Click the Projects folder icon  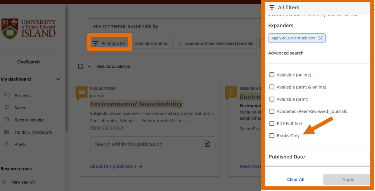pyautogui.click(x=7, y=95)
